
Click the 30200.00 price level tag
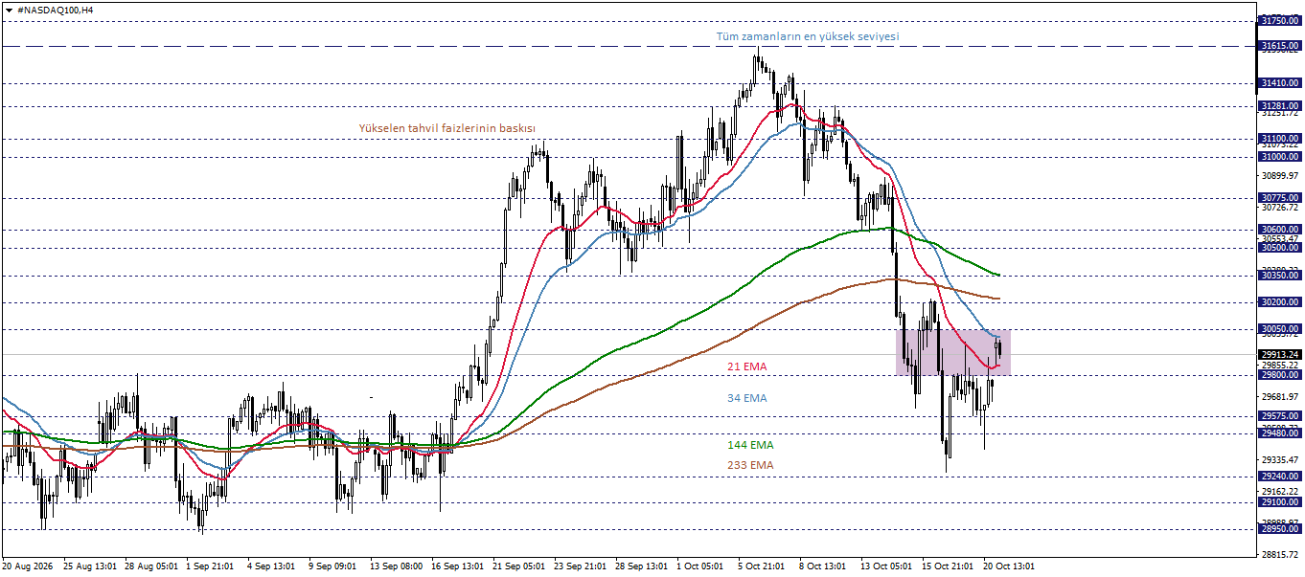1280,302
